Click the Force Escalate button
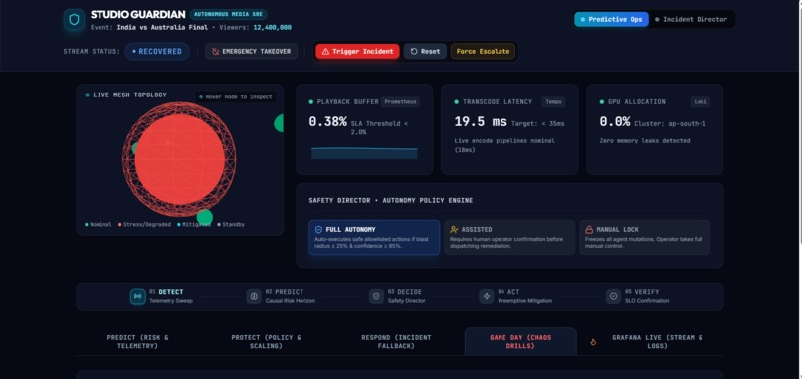Image resolution: width=802 pixels, height=379 pixels. pyautogui.click(x=483, y=51)
